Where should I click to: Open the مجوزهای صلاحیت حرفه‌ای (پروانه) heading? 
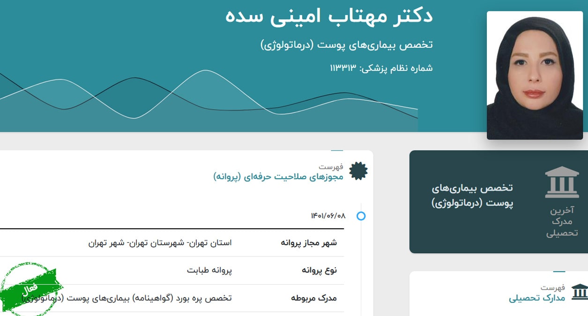(278, 177)
